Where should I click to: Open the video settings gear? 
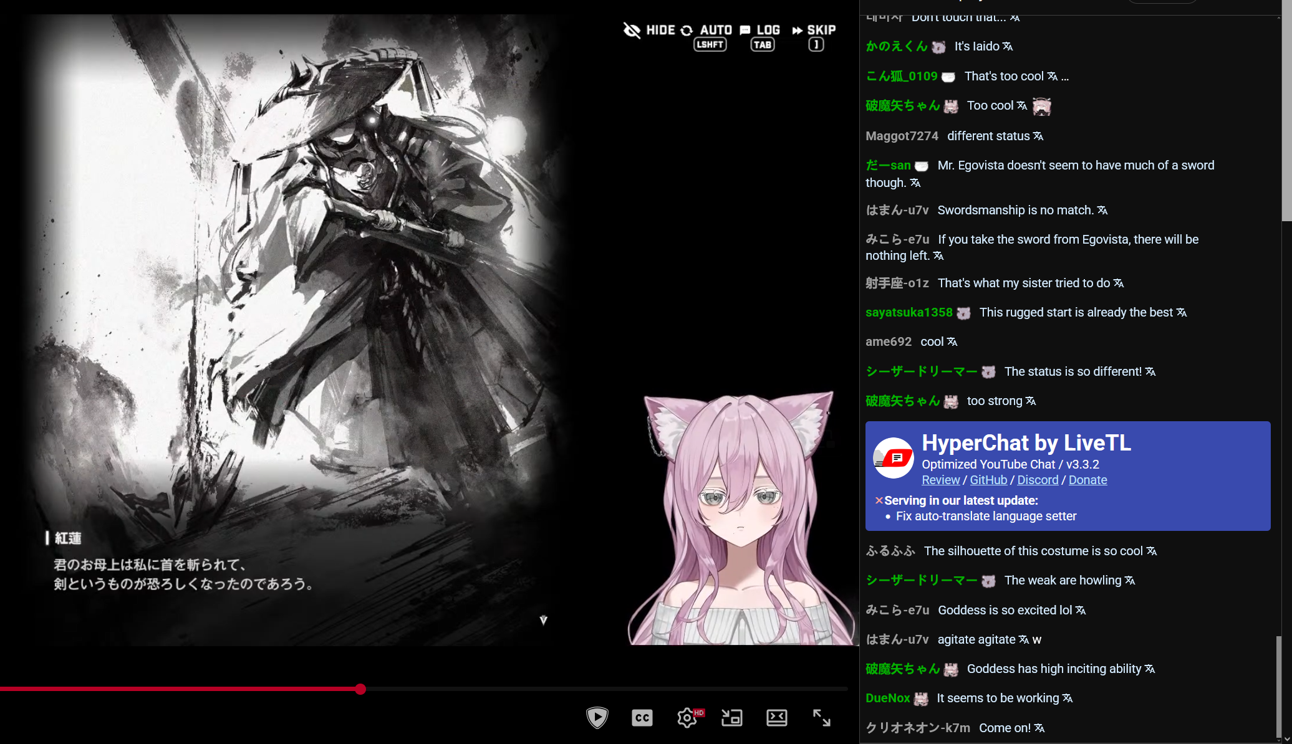pos(687,718)
